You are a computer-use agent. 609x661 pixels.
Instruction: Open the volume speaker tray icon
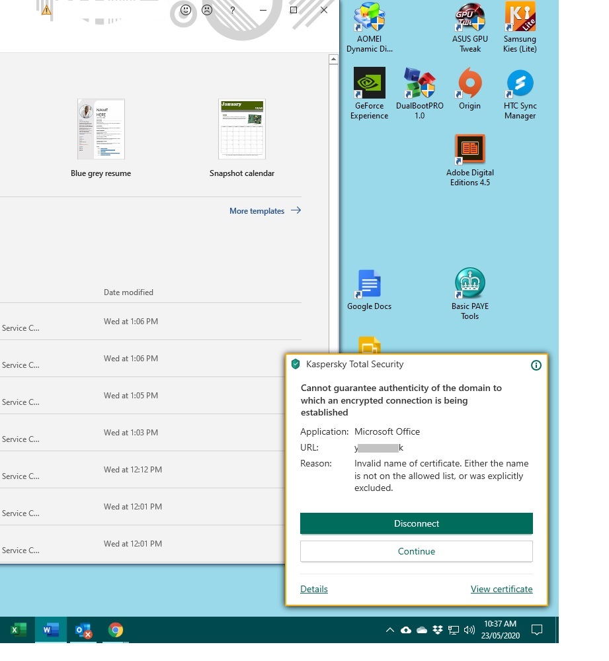pos(469,630)
